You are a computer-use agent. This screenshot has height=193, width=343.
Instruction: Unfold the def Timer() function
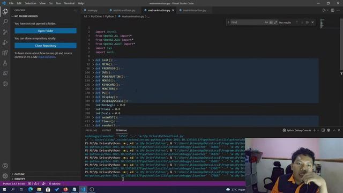coord(93,121)
